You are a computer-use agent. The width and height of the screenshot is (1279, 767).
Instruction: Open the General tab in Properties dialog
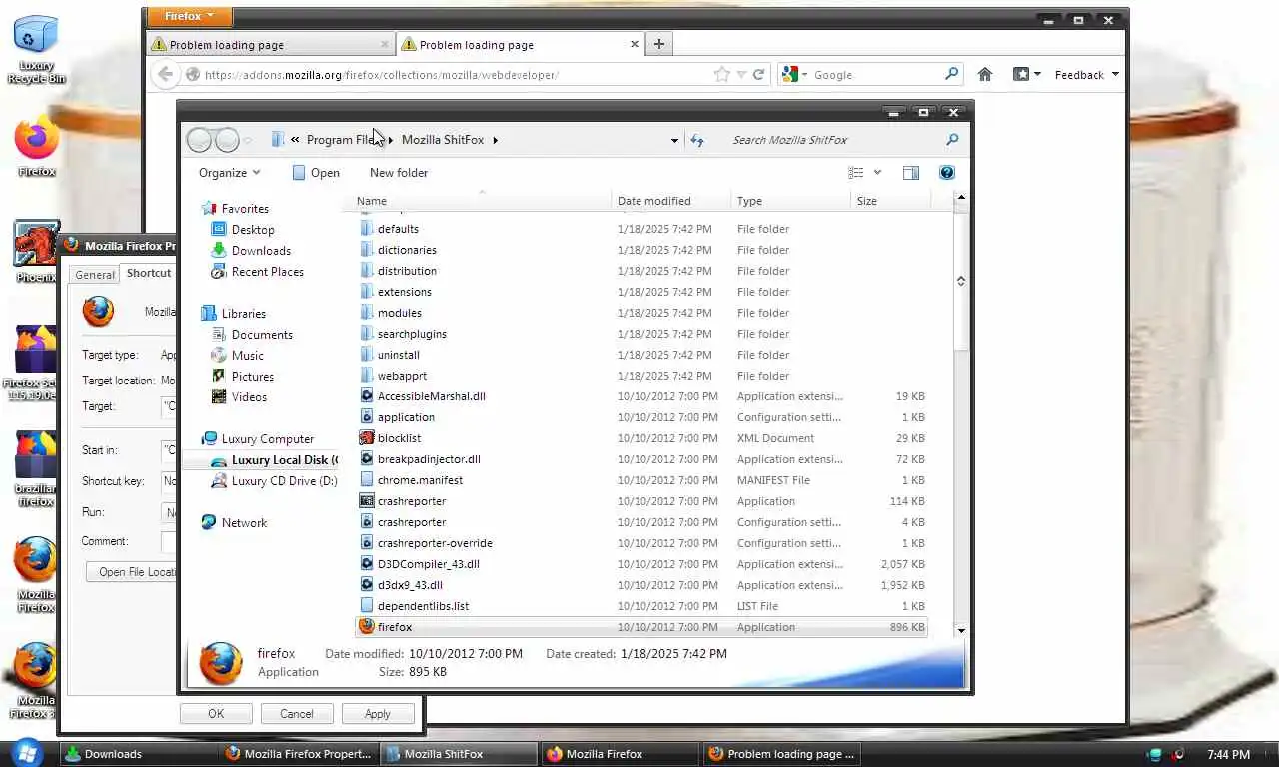pyautogui.click(x=95, y=274)
